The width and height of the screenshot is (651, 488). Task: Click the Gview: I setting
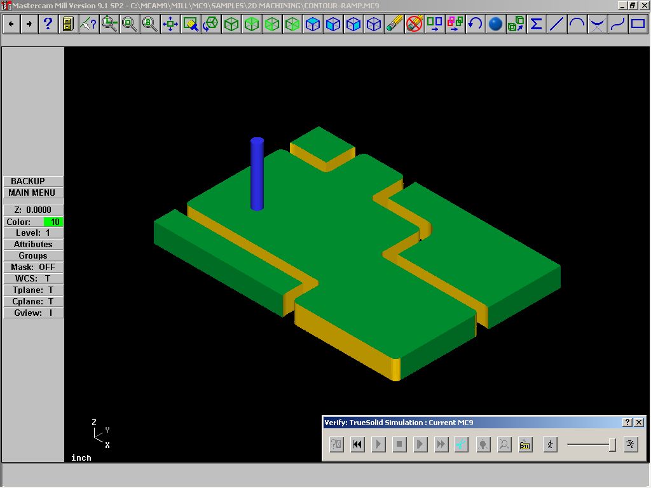coord(33,313)
